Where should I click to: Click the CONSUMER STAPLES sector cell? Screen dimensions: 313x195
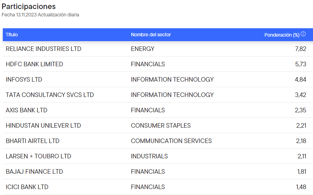pos(161,126)
